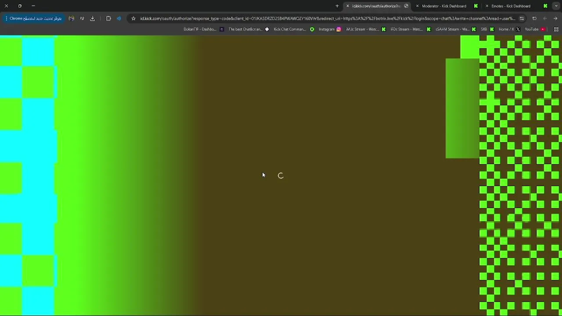Close the id.kick.com oauth tab
Screen dimensions: 562x316
click(x=348, y=6)
